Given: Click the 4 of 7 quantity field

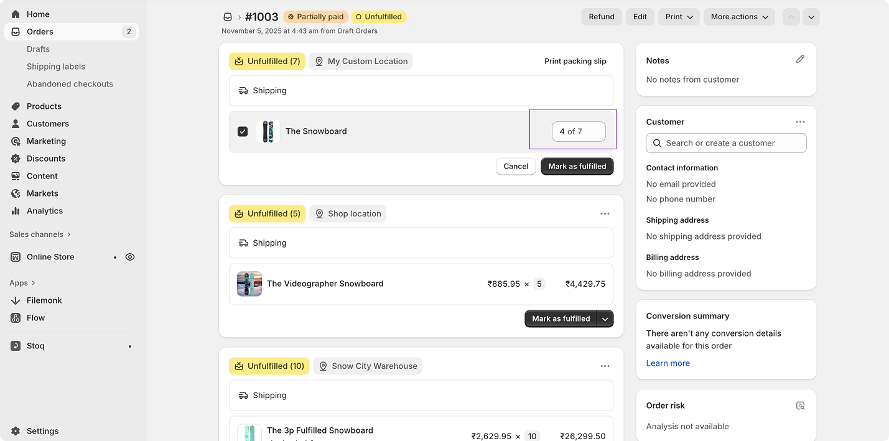Looking at the screenshot, I should point(579,131).
